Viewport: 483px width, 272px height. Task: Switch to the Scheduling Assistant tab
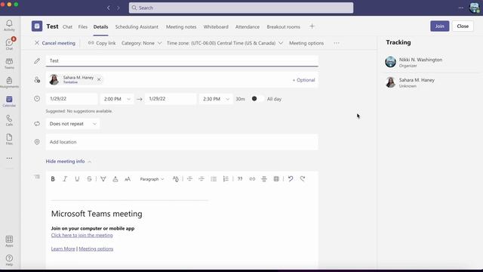tap(137, 27)
